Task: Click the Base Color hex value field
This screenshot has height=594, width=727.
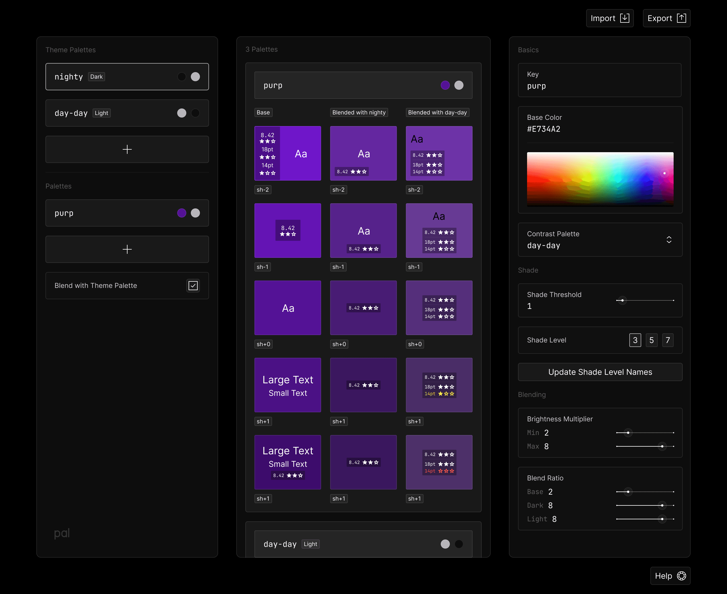Action: click(x=544, y=129)
